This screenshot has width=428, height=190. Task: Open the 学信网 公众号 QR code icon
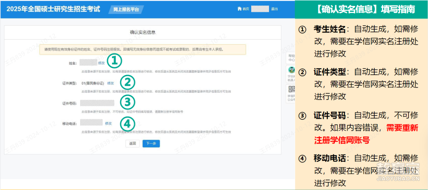[292, 89]
